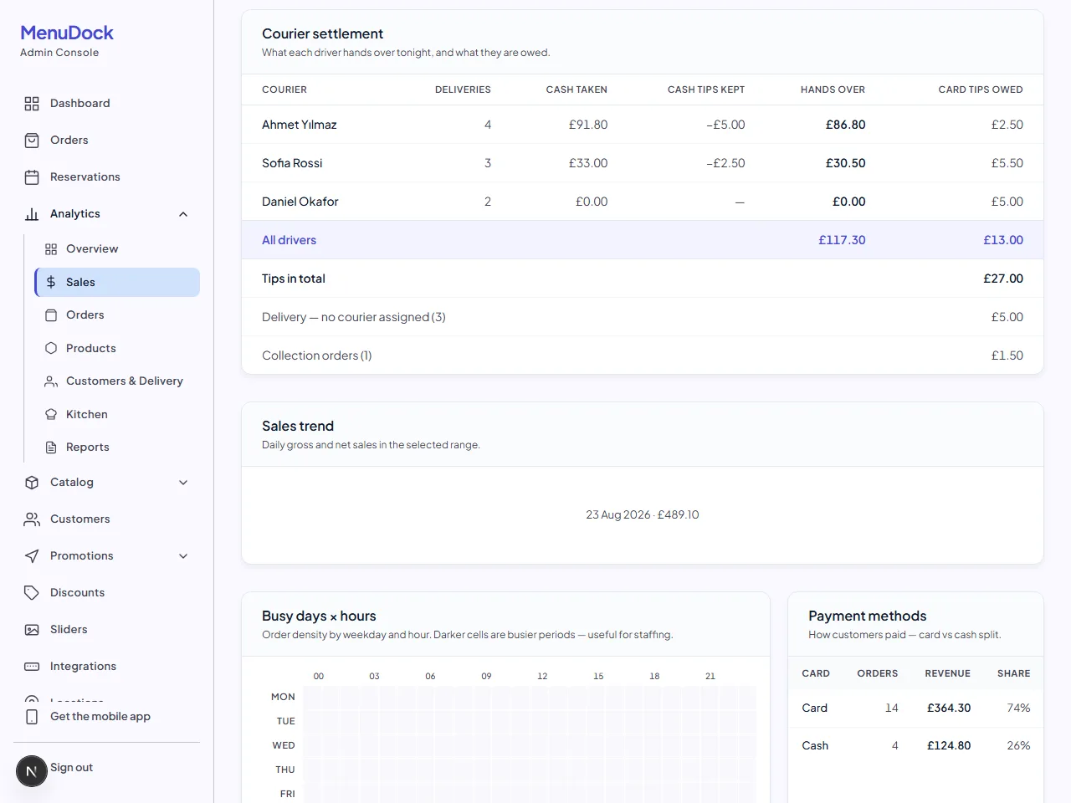Click the Ahmet Yılmaz courier row
Image resolution: width=1071 pixels, height=803 pixels.
pyautogui.click(x=643, y=125)
